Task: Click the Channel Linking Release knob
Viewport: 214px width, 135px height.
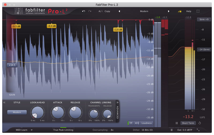Action: point(107,114)
